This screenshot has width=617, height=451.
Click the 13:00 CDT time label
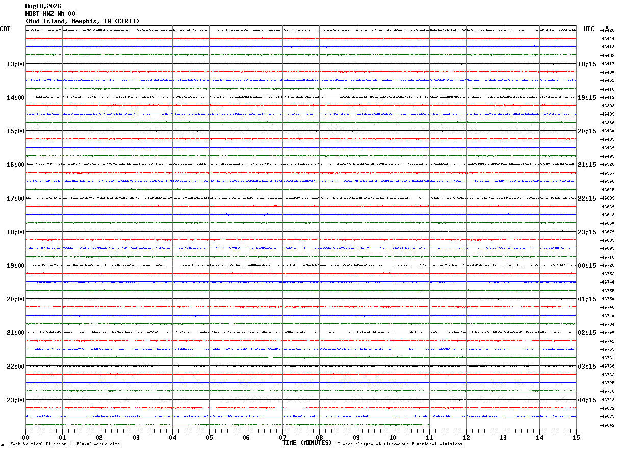(15, 64)
